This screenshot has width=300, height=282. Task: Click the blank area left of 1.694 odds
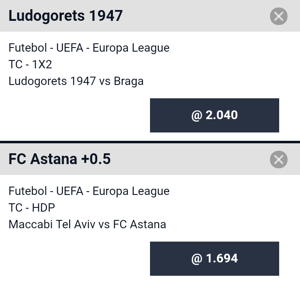click(75, 259)
